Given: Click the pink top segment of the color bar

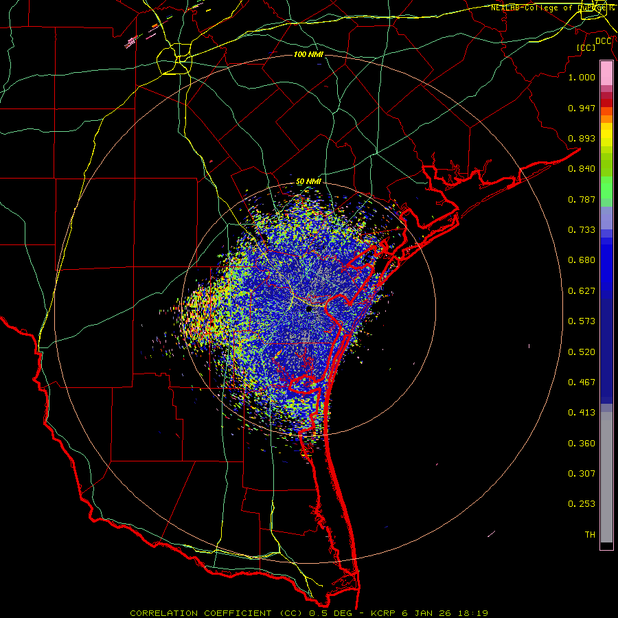Looking at the screenshot, I should point(606,73).
